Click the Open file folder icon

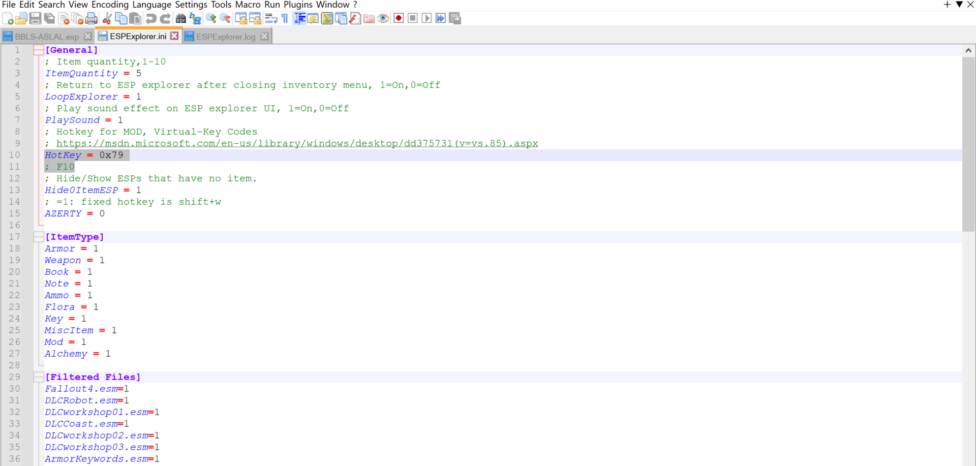click(x=21, y=19)
